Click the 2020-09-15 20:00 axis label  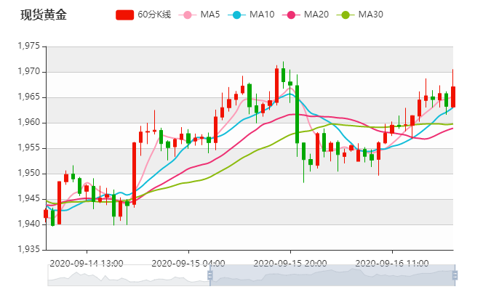pos(290,262)
